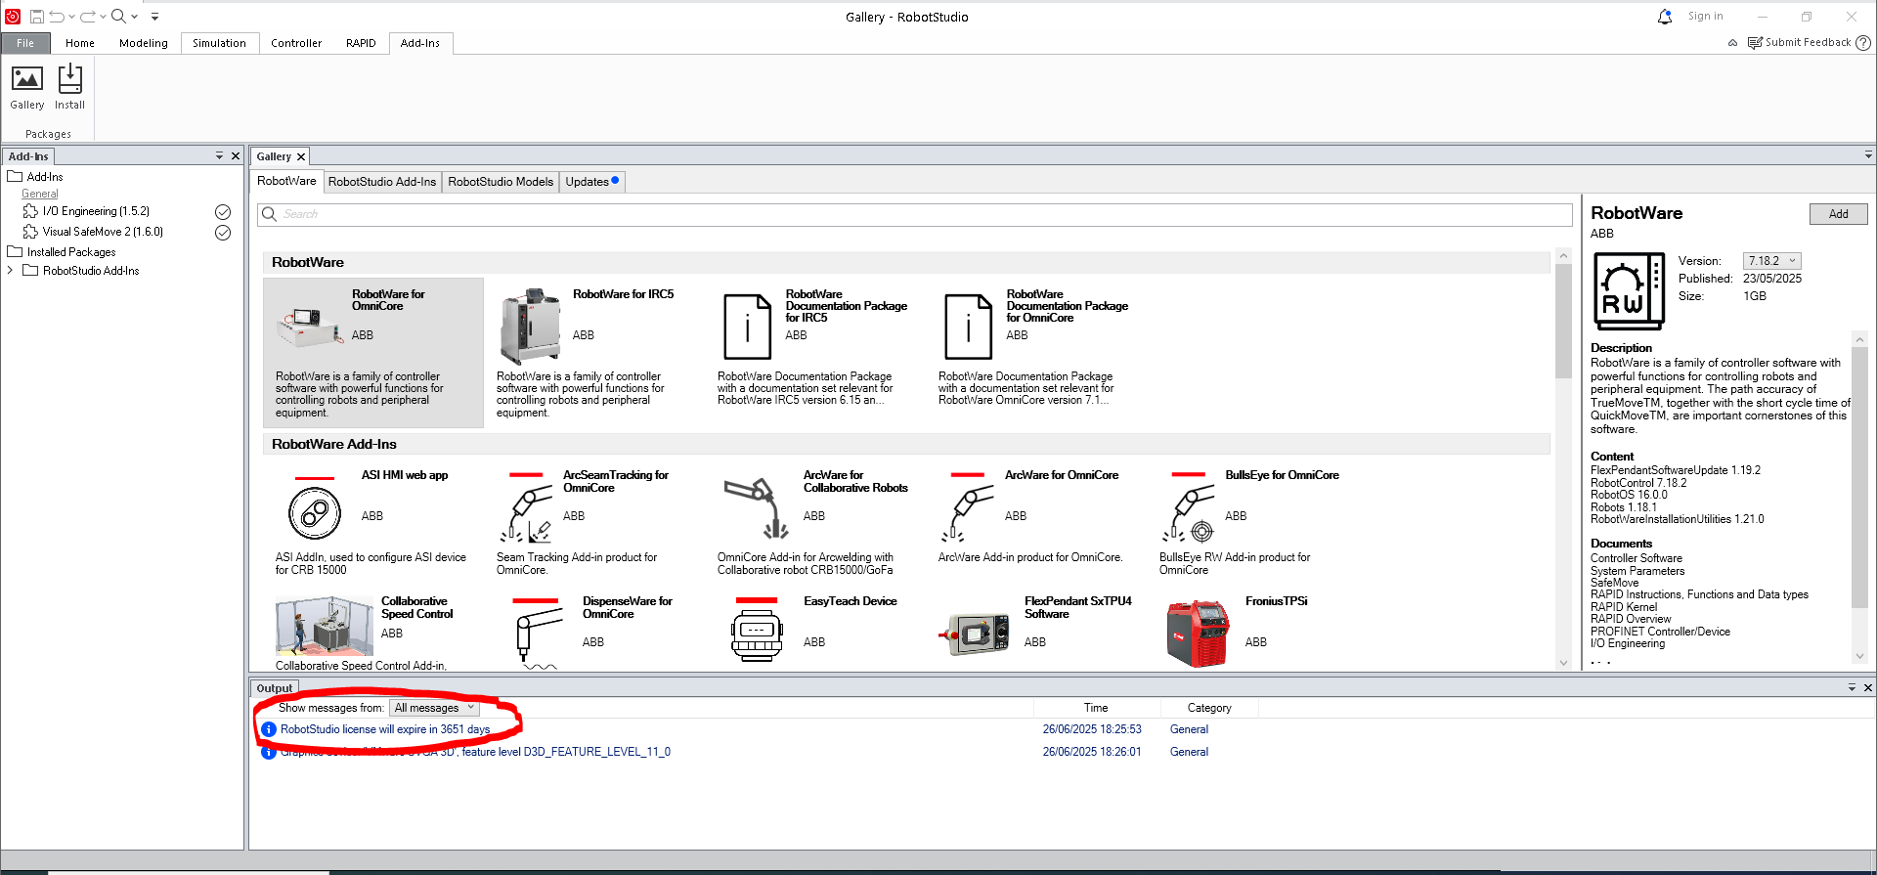1877x875 pixels.
Task: Click the gallery list vertical scrollbar thumb
Action: coord(1563,320)
